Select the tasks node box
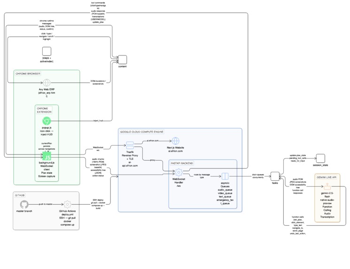The width and height of the screenshot is (350, 269). click(x=275, y=176)
